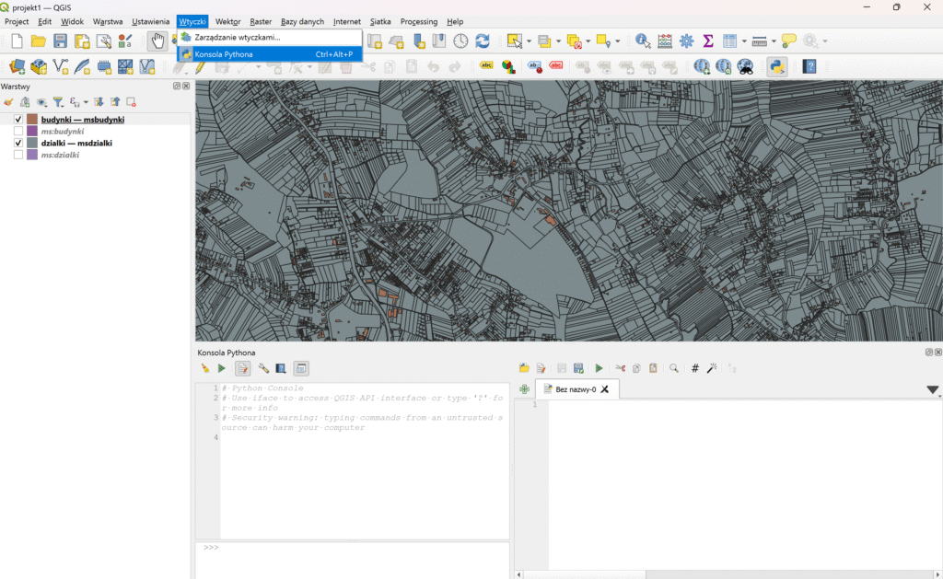Click the Identify Features tool icon

click(642, 41)
